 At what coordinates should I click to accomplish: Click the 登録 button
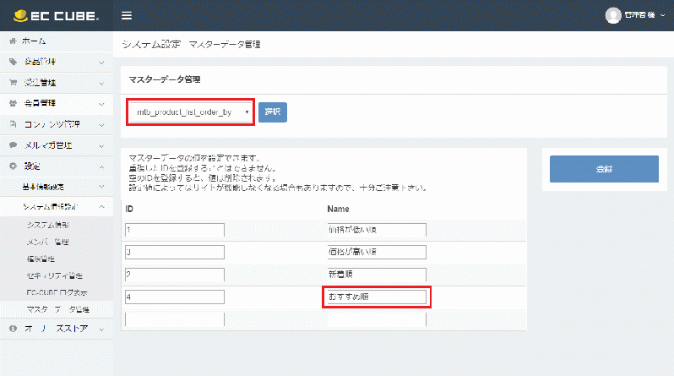(604, 169)
